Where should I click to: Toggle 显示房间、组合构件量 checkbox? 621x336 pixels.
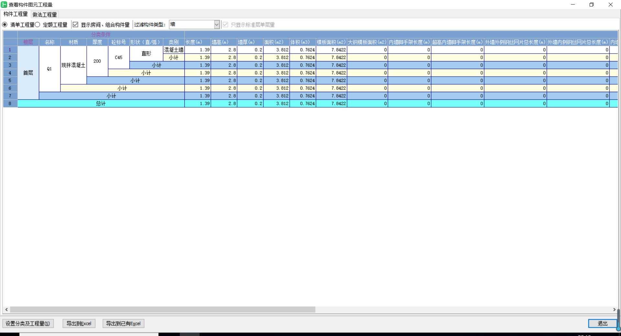point(75,25)
